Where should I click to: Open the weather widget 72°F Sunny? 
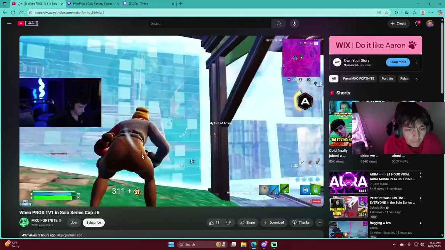click(12, 244)
